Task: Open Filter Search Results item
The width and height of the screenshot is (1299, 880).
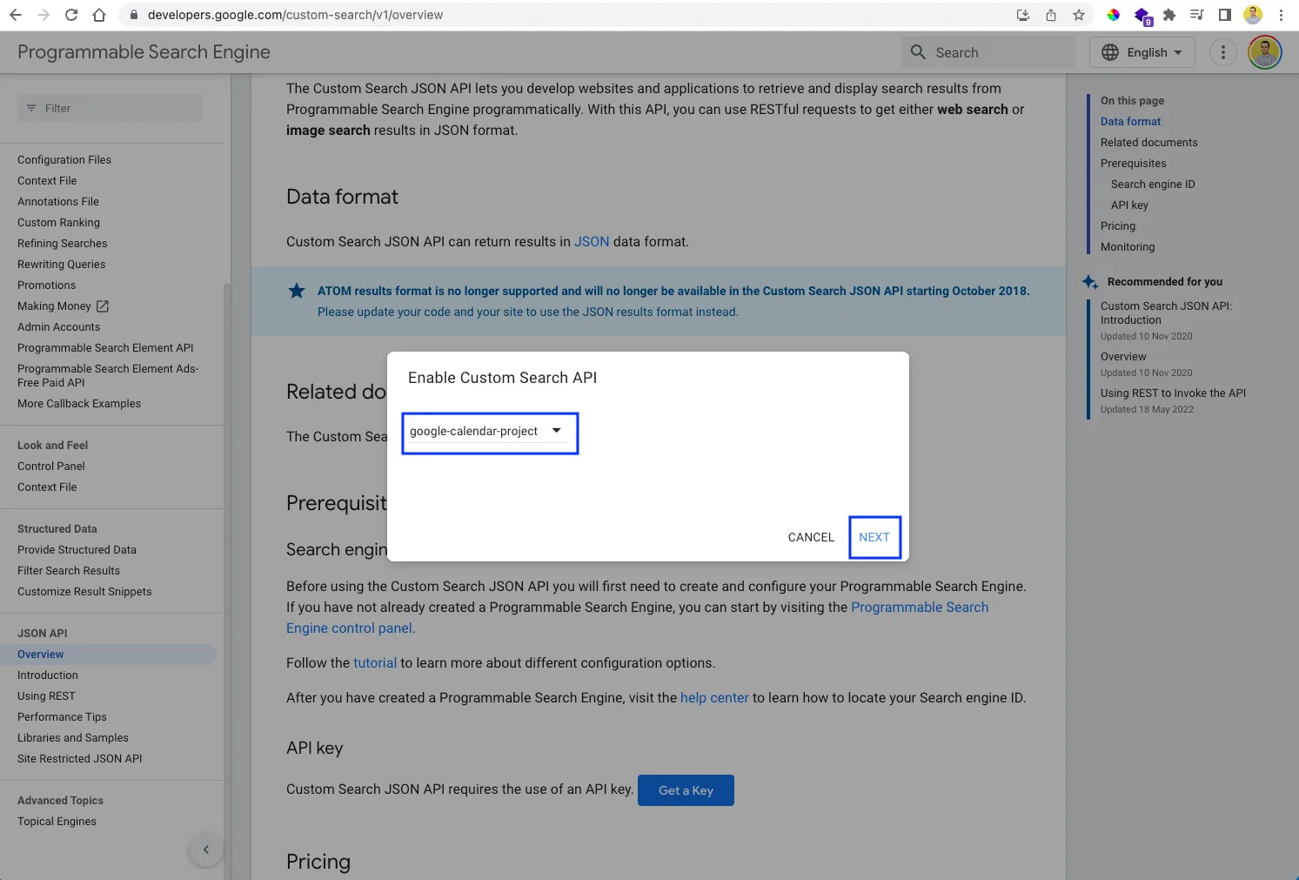Action: point(69,571)
